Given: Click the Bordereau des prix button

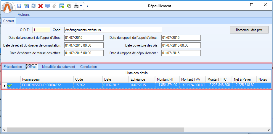Looking at the screenshot, I should [249, 30].
